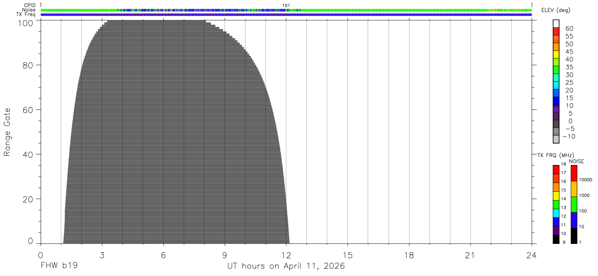
Task: Click range gate tick label 40
Action: pos(29,154)
